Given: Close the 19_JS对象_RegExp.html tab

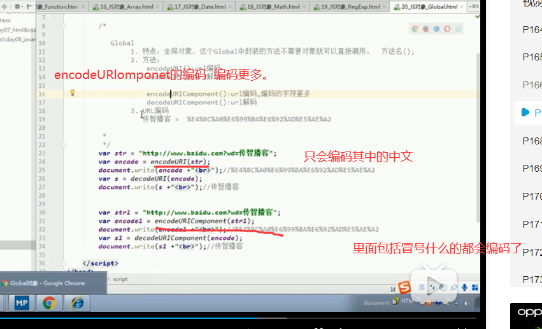Looking at the screenshot, I should click(384, 6).
